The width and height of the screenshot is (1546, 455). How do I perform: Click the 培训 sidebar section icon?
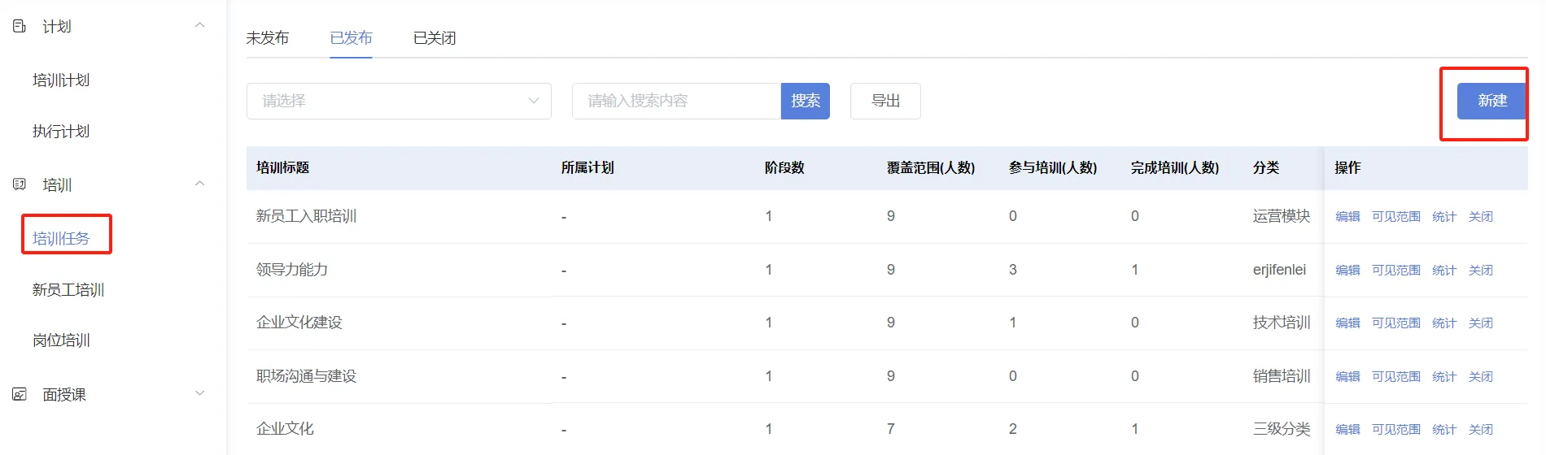click(20, 184)
